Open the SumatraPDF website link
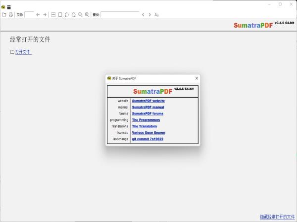This screenshot has width=297, height=222. click(148, 101)
